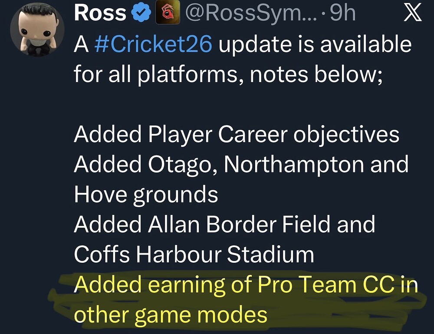Click "Added Player Career objectives" line
Image resolution: width=434 pixels, height=334 pixels.
click(237, 135)
